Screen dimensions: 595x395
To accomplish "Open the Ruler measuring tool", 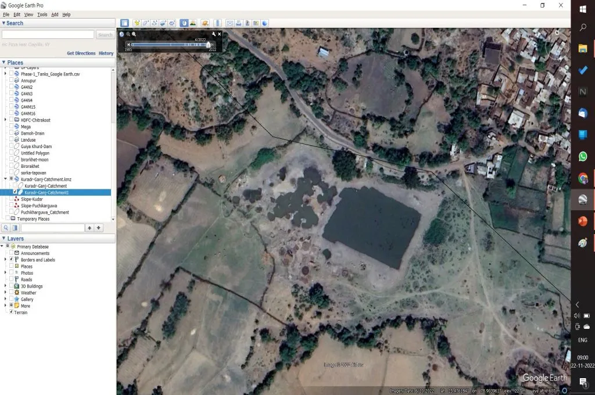I will (x=217, y=23).
